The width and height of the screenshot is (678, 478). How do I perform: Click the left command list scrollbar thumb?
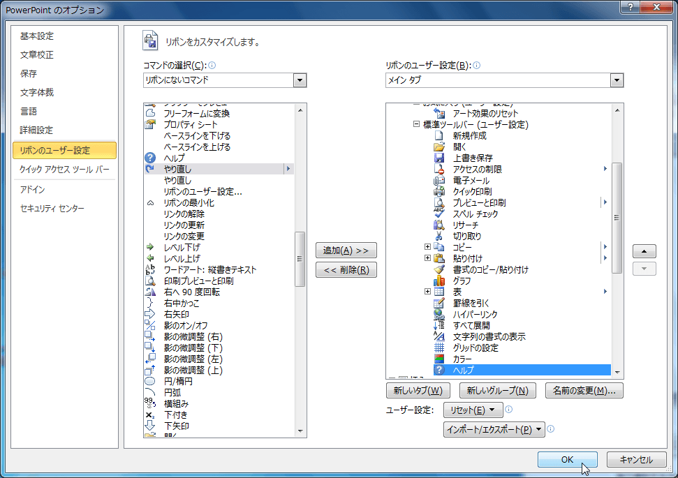pyautogui.click(x=300, y=259)
